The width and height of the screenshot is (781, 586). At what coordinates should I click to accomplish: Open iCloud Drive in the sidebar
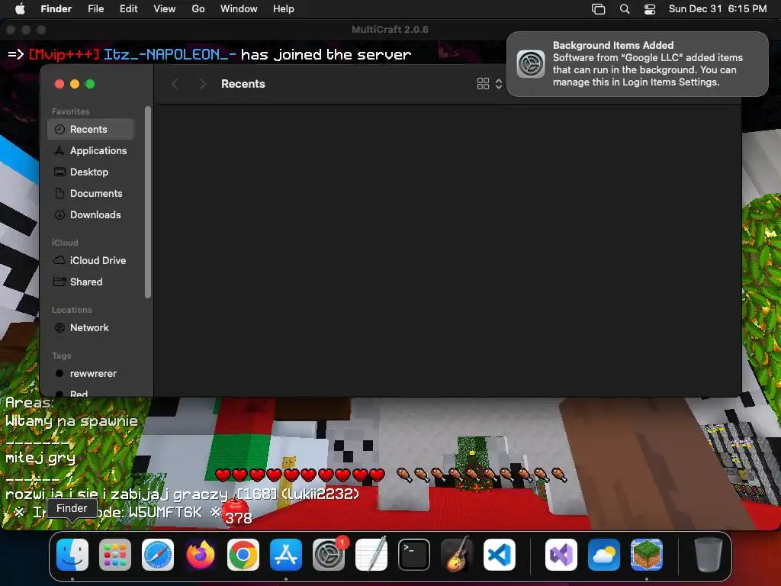point(92,260)
